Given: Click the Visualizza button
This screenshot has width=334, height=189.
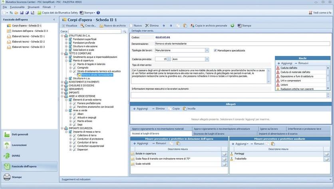Looking at the screenshot, I should coord(70,26).
